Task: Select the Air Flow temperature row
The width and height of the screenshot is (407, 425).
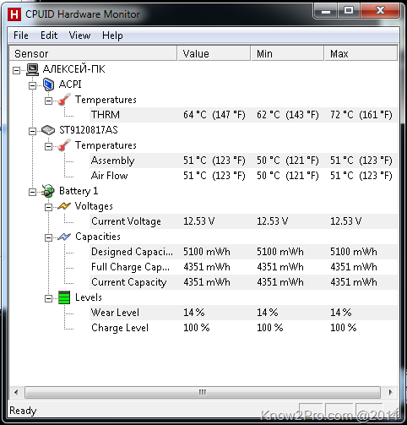Action: pos(243,176)
